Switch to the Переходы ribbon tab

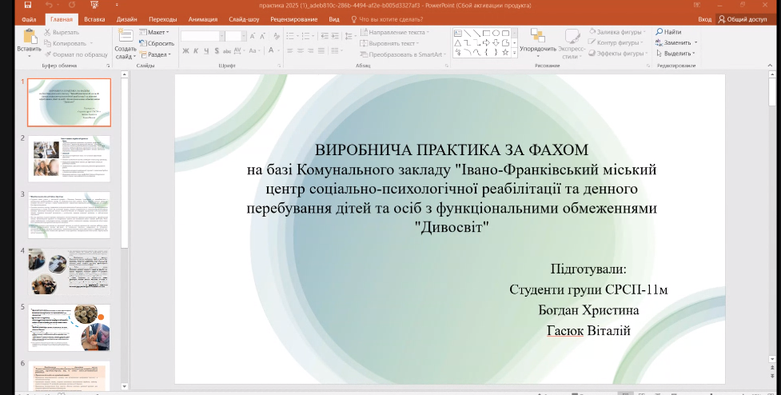tap(162, 19)
